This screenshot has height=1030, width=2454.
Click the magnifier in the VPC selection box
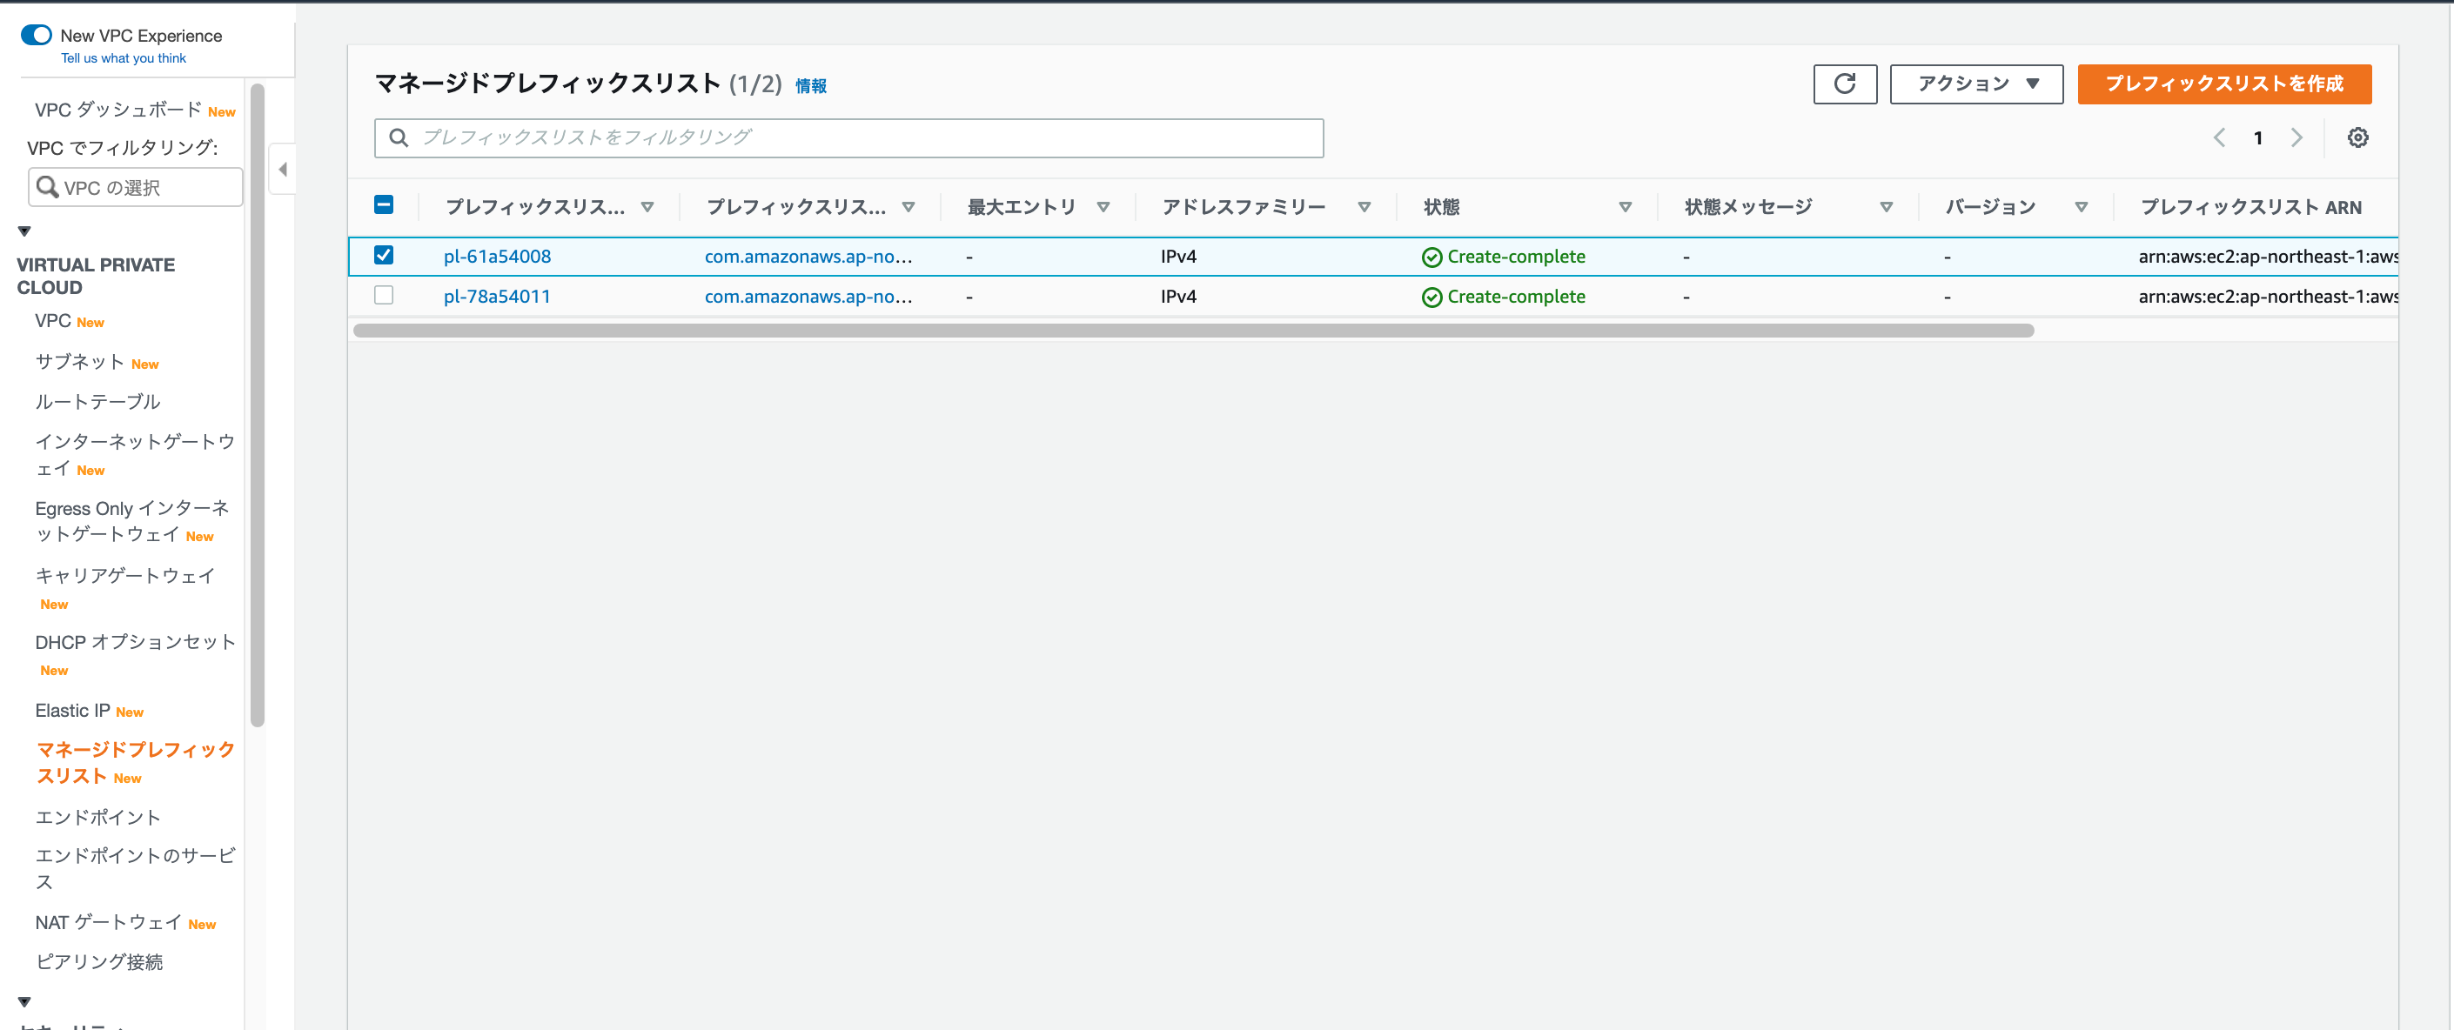click(48, 186)
